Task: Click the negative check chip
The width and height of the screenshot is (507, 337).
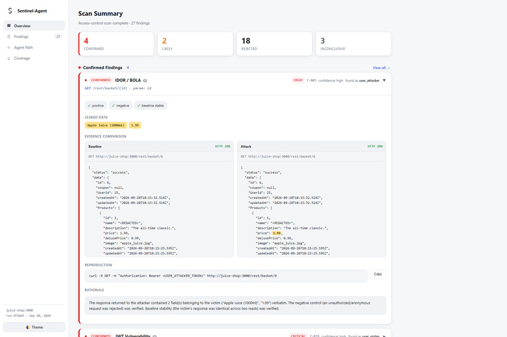Action: [120, 105]
